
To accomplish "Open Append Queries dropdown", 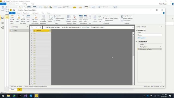I will tap(127, 18).
